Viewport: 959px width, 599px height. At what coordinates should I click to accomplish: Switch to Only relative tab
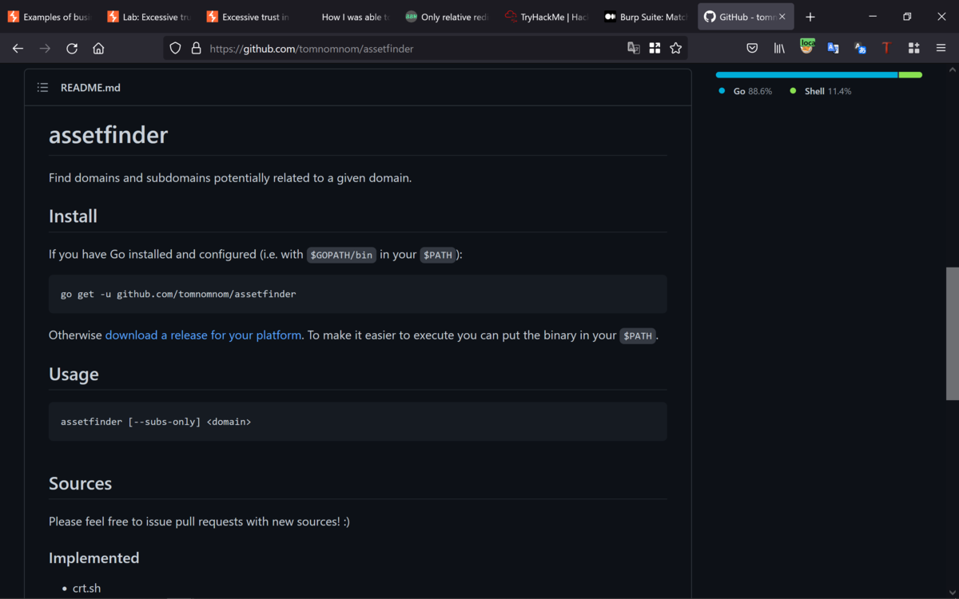click(x=447, y=17)
